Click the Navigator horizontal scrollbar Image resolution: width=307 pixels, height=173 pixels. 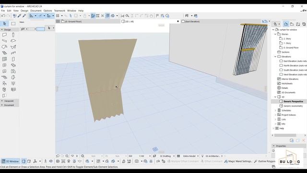pyautogui.click(x=285, y=136)
